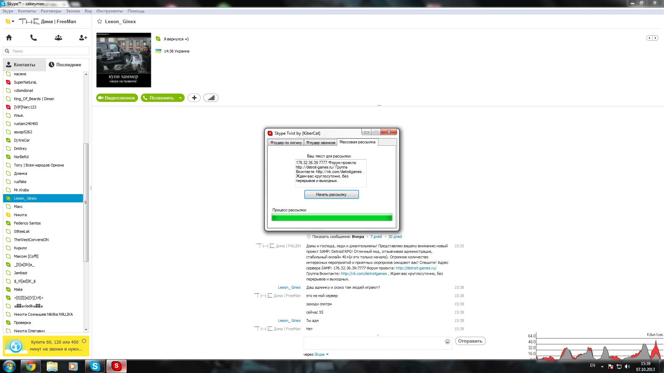
Task: Switch to Контакты tab
Action: (24, 65)
